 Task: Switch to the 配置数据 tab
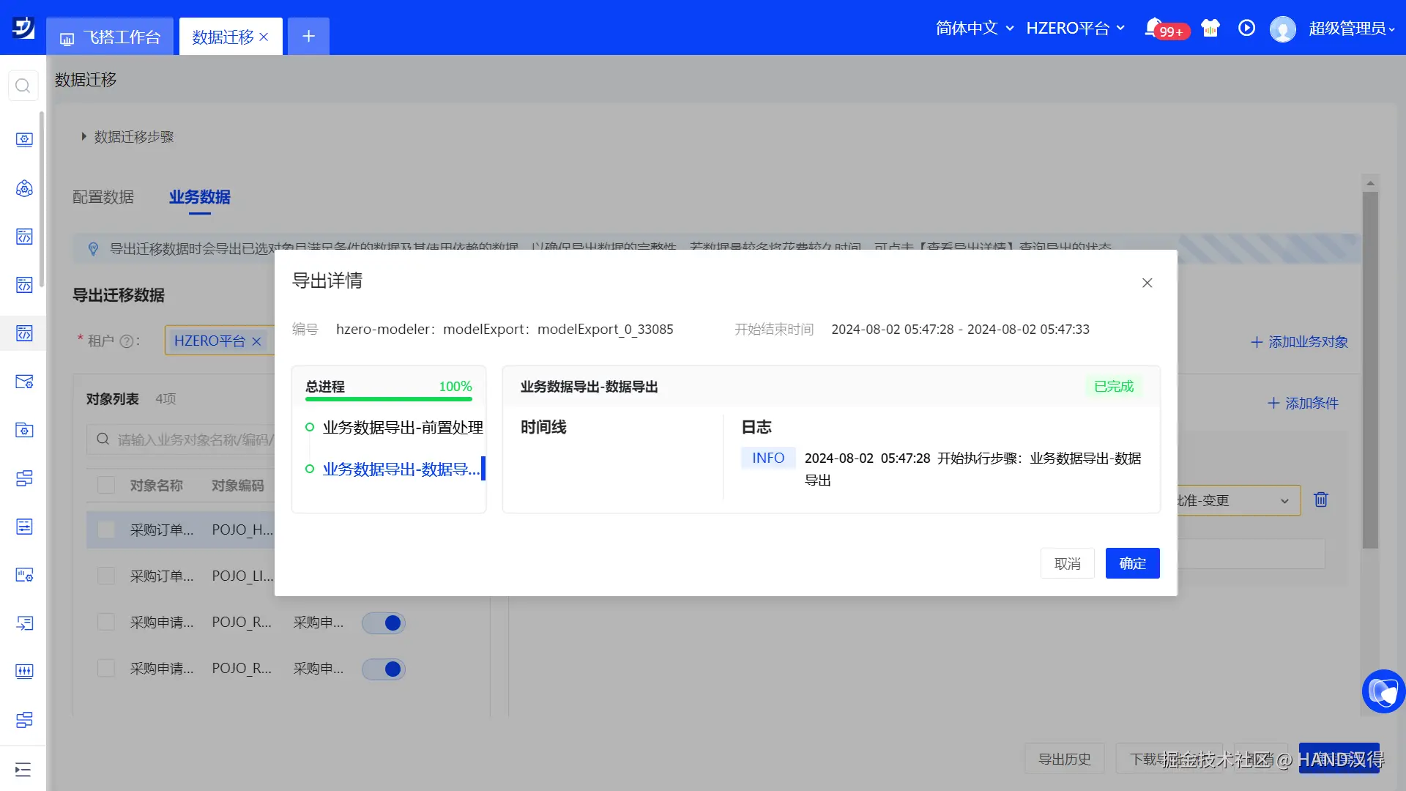(x=103, y=197)
